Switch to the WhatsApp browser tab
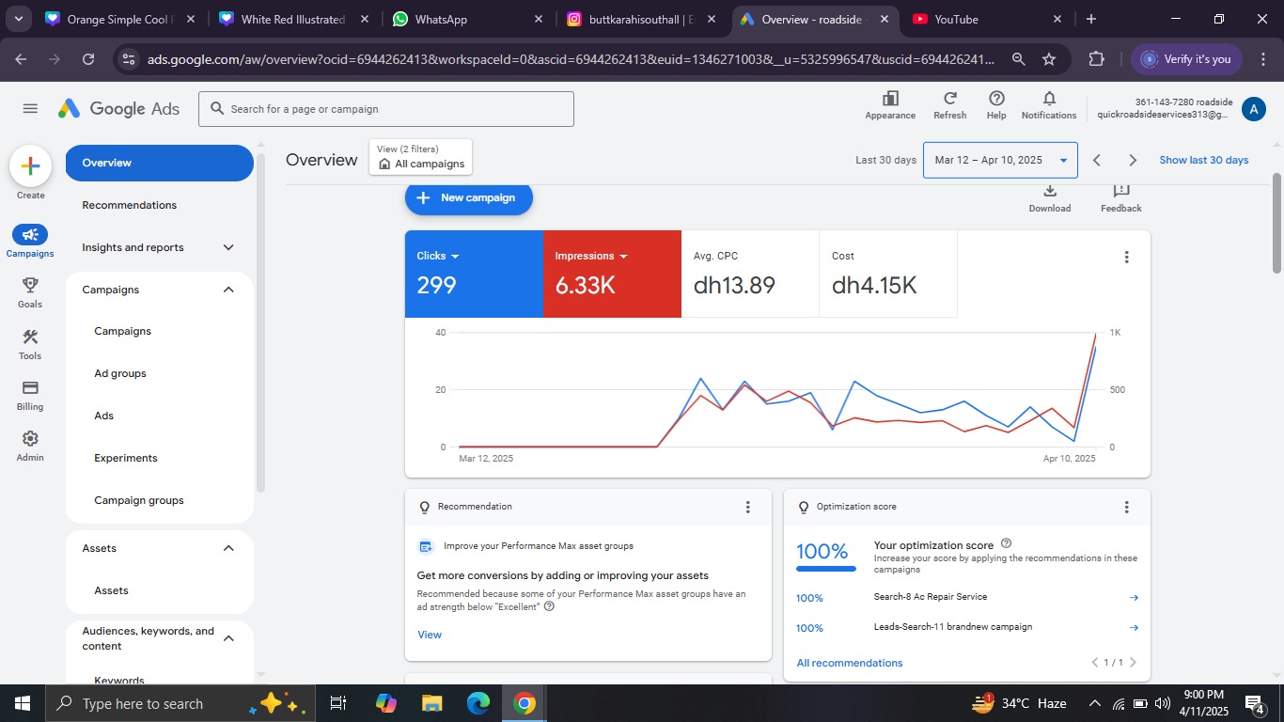The width and height of the screenshot is (1284, 722). [x=442, y=20]
